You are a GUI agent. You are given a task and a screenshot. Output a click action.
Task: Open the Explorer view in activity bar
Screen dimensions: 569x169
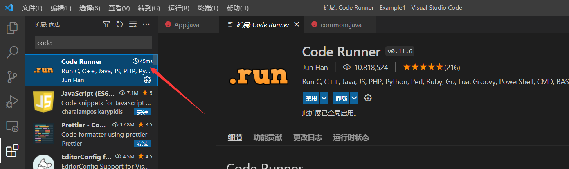pyautogui.click(x=12, y=28)
